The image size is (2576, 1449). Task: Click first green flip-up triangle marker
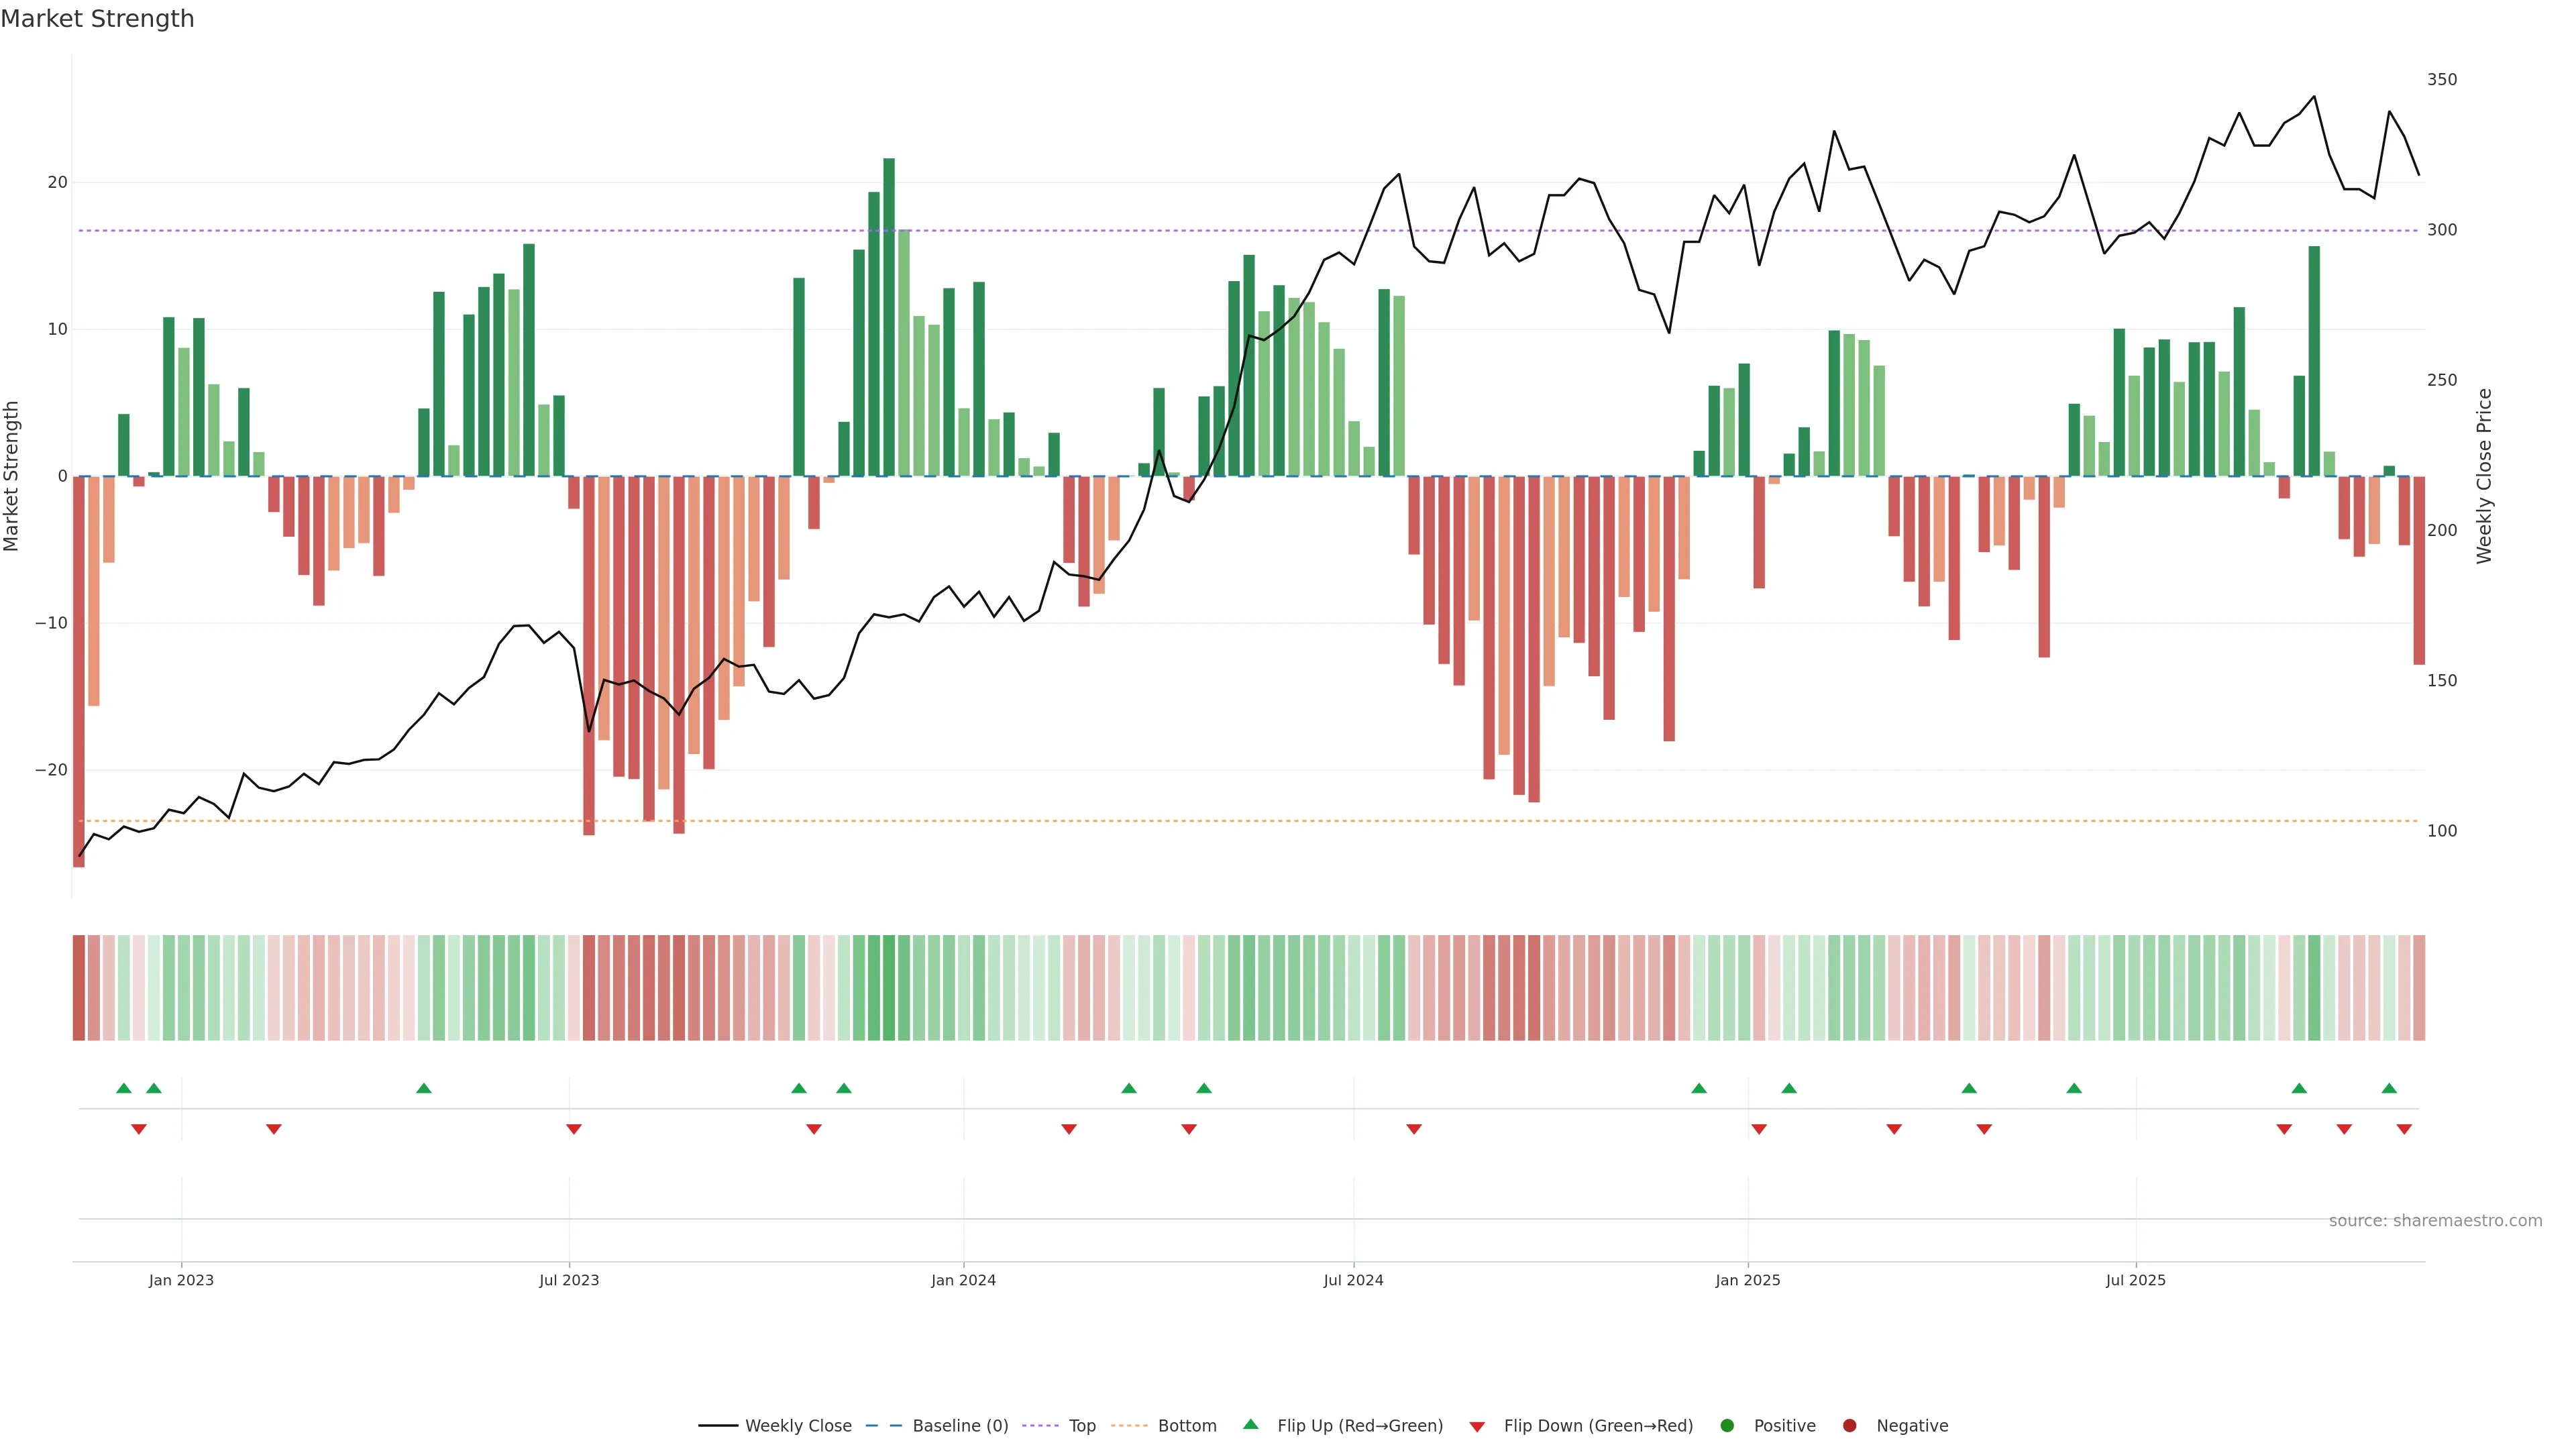(x=124, y=1088)
